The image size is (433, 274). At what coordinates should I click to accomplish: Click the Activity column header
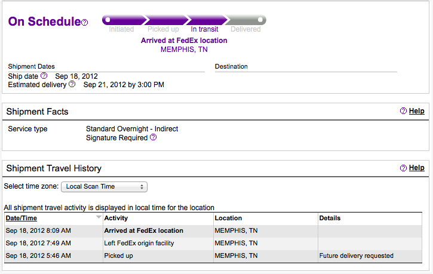[x=116, y=218]
